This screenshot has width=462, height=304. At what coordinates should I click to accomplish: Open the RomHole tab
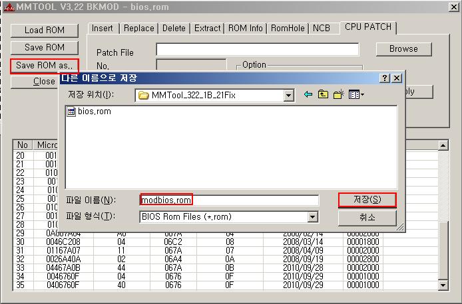click(288, 28)
